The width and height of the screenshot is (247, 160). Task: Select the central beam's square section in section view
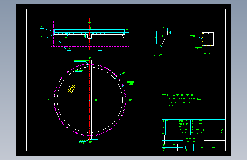coord(90,36)
